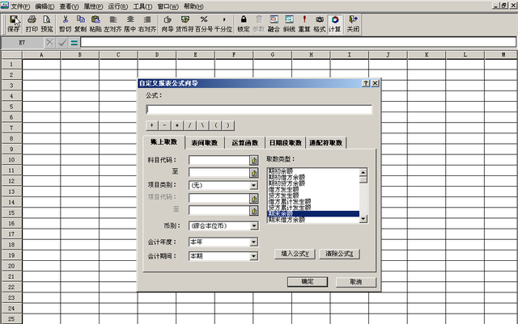Screen dimensions: 518x324
Task: Click the 剪切 (Cut) scissors icon
Action: [x=65, y=23]
